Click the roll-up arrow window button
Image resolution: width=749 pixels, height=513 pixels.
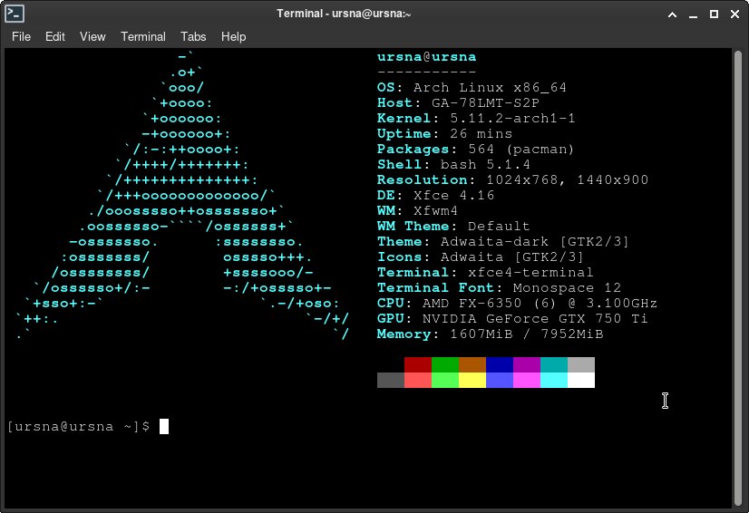(672, 15)
